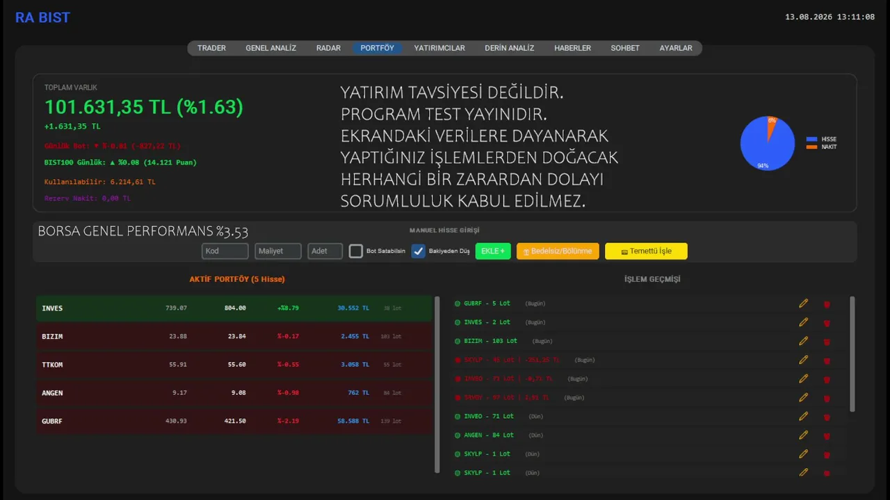The image size is (890, 500).
Task: Click the blue HİSSE legend swatch
Action: 811,140
